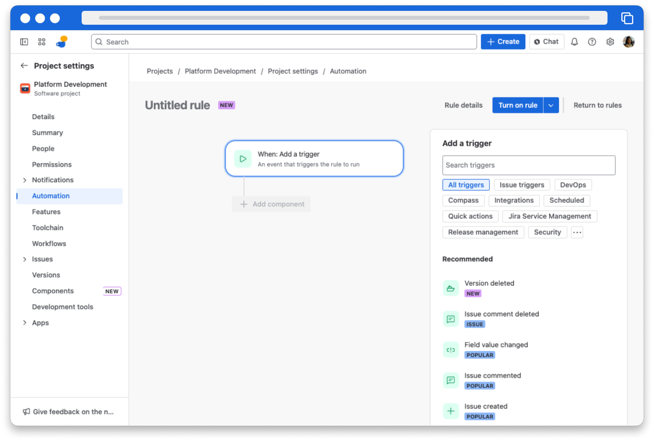Select the Issue triggers filter
Screen dimensions: 654x441
pyautogui.click(x=522, y=185)
